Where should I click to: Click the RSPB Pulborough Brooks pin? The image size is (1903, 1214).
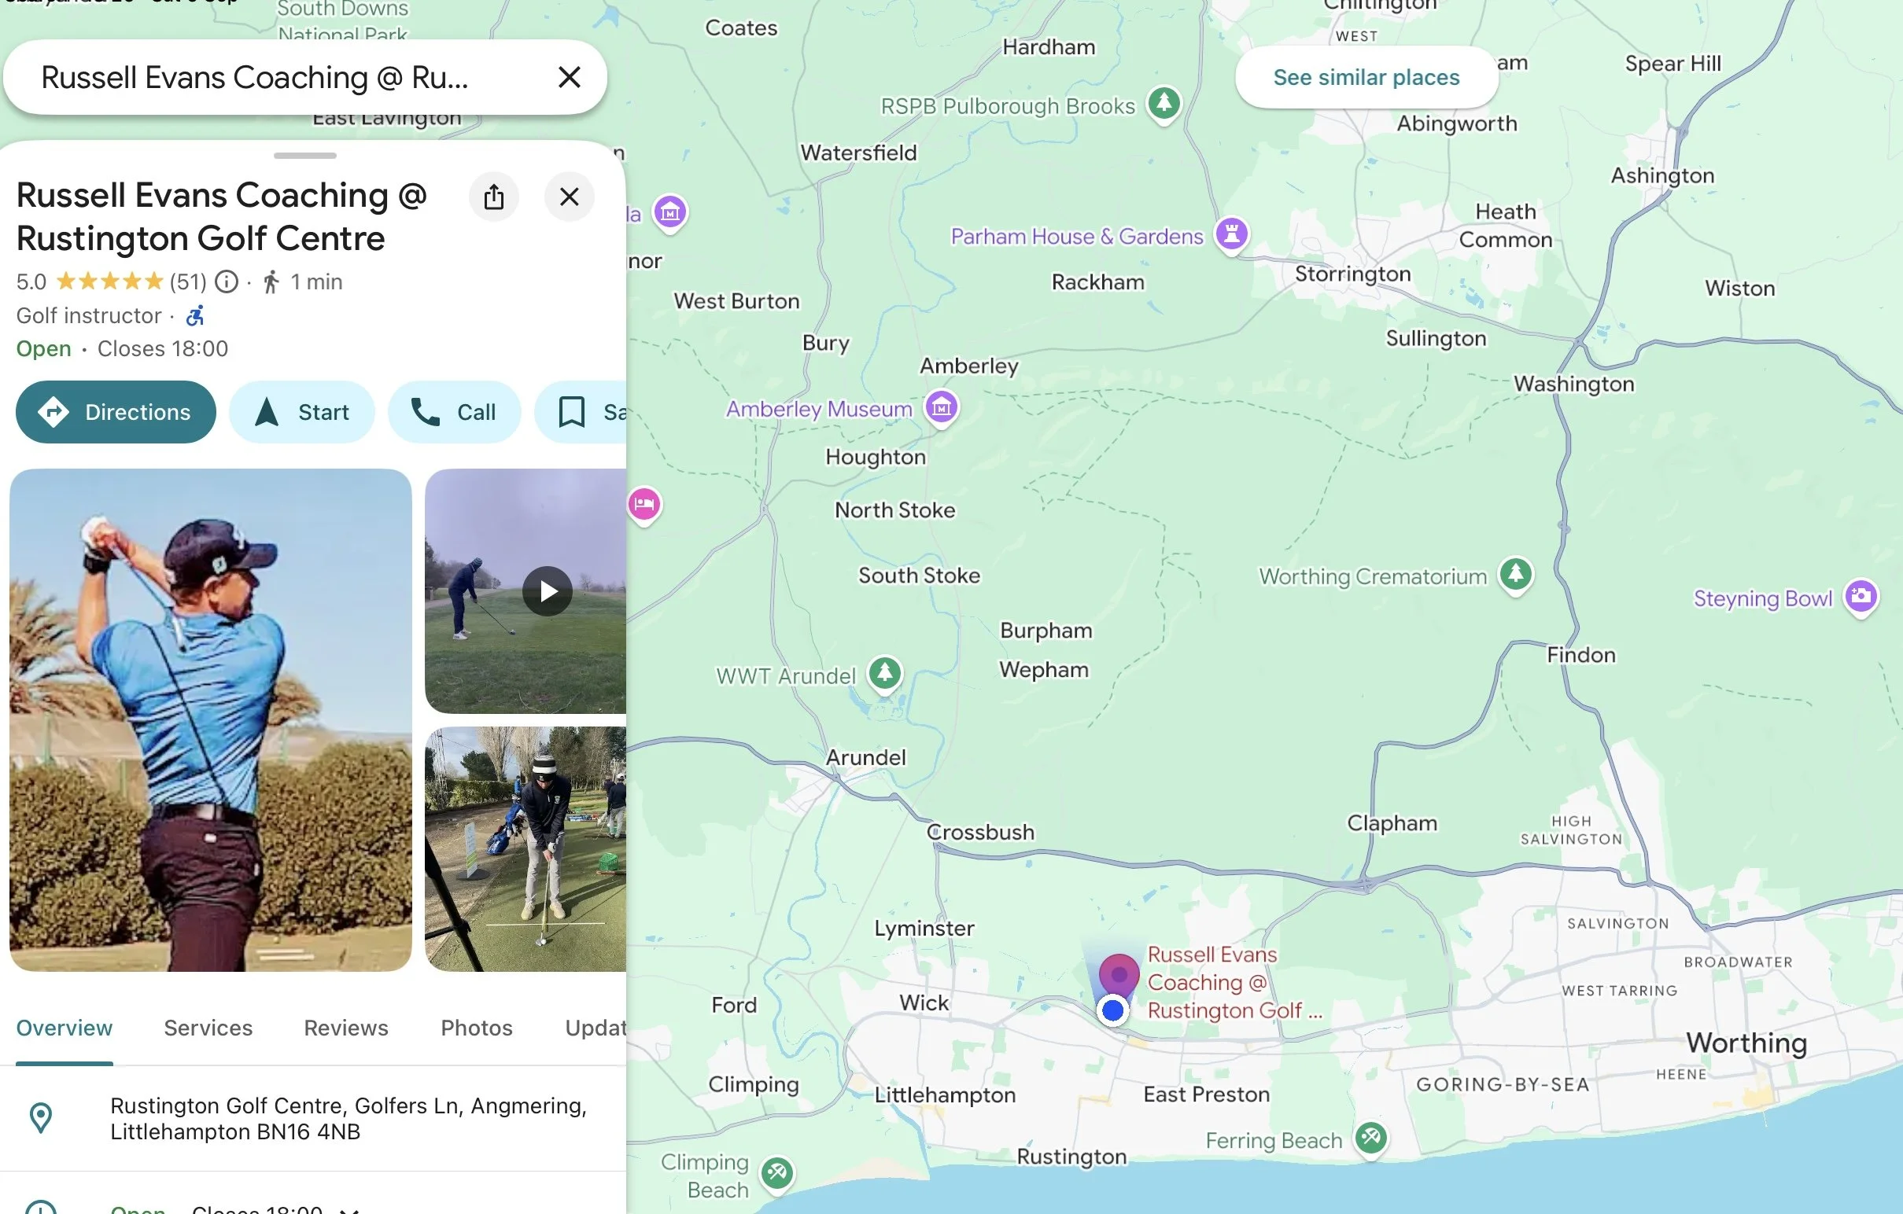pos(1164,104)
